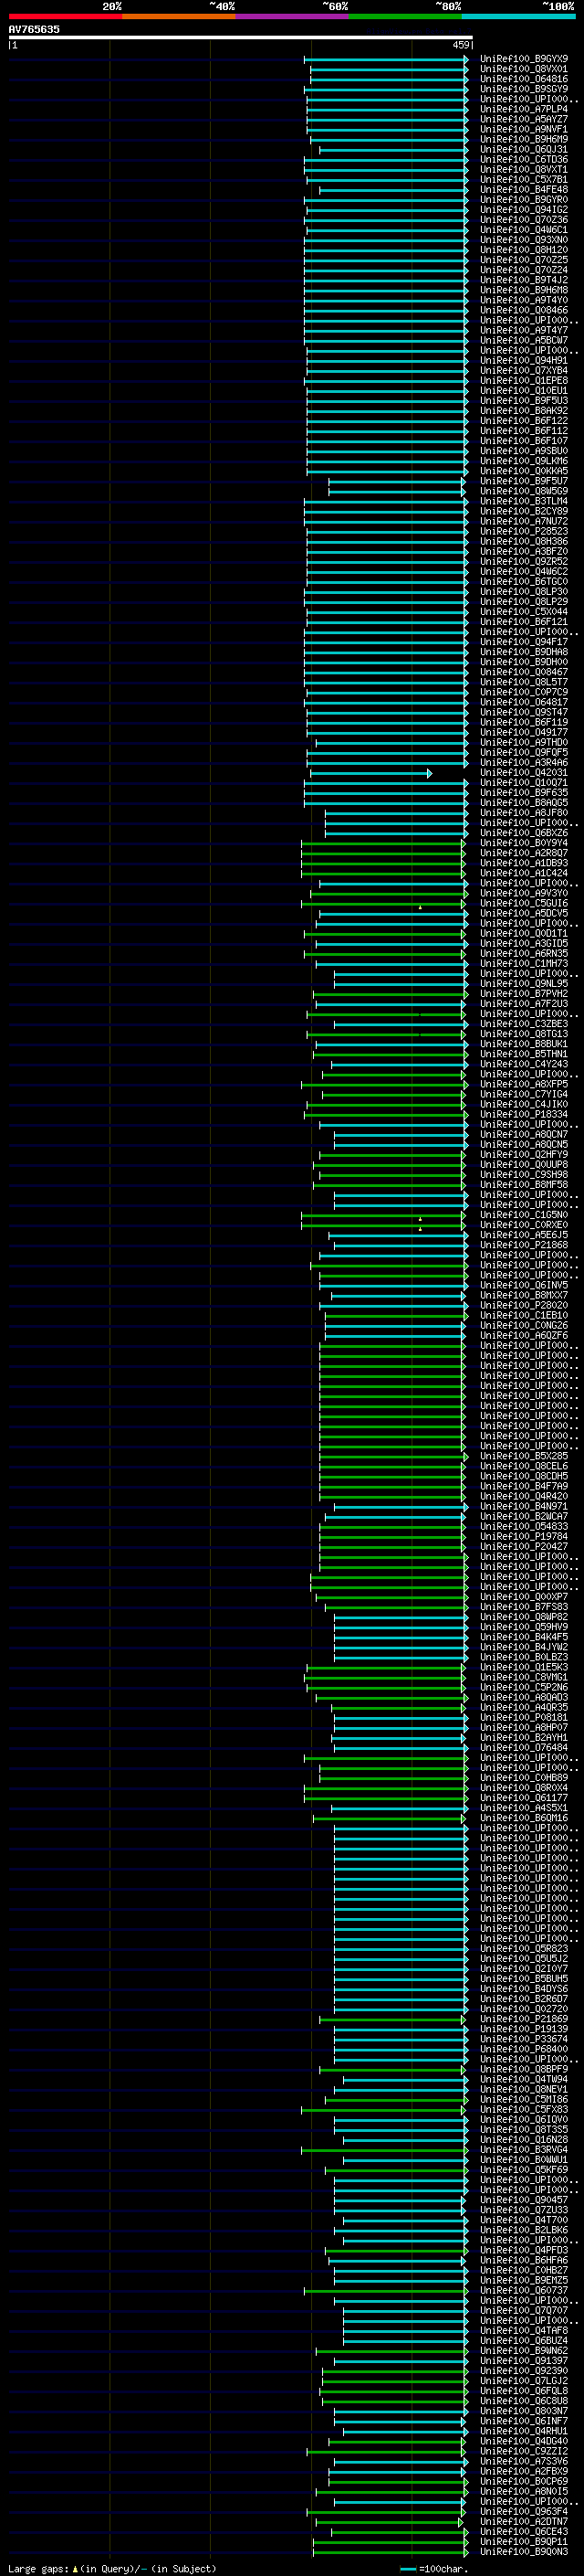The image size is (584, 2576).
Task: Select the UniRef100_Q8H120 label
Action: [x=523, y=250]
